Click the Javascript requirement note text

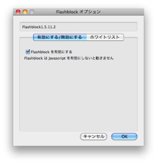click(69, 58)
